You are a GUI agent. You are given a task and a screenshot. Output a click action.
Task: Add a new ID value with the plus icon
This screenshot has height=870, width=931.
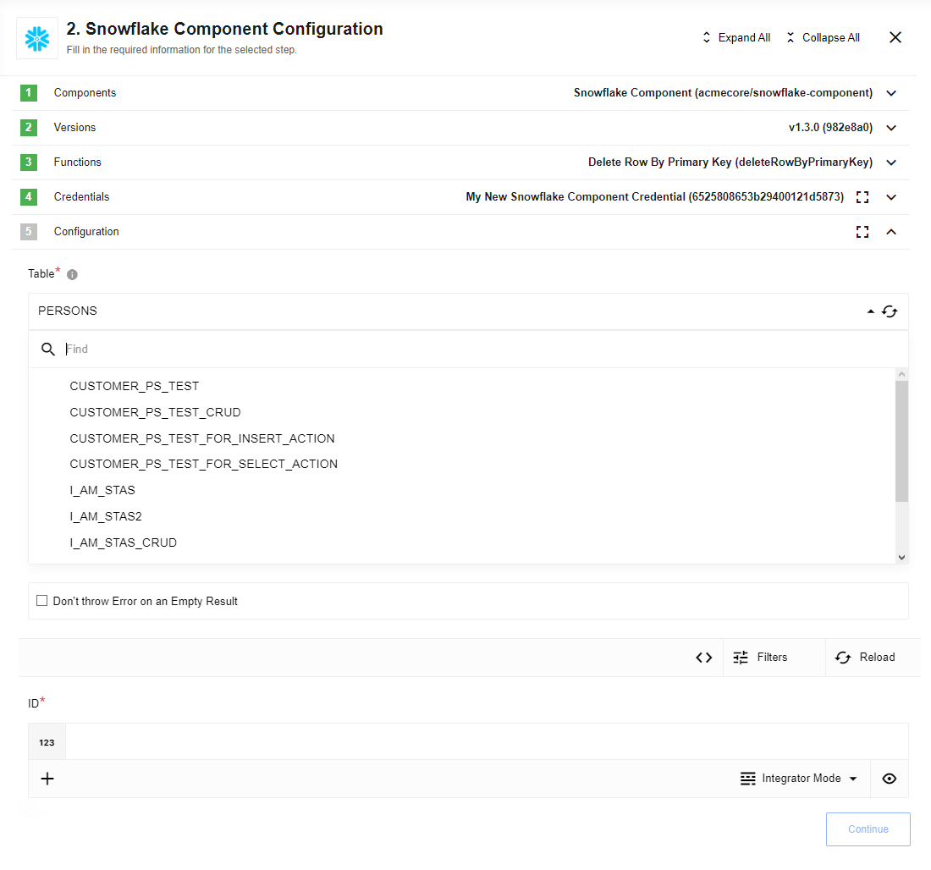click(x=47, y=778)
